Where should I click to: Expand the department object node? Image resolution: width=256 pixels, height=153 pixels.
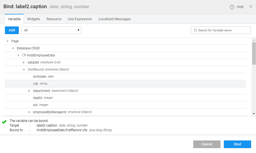(29, 91)
